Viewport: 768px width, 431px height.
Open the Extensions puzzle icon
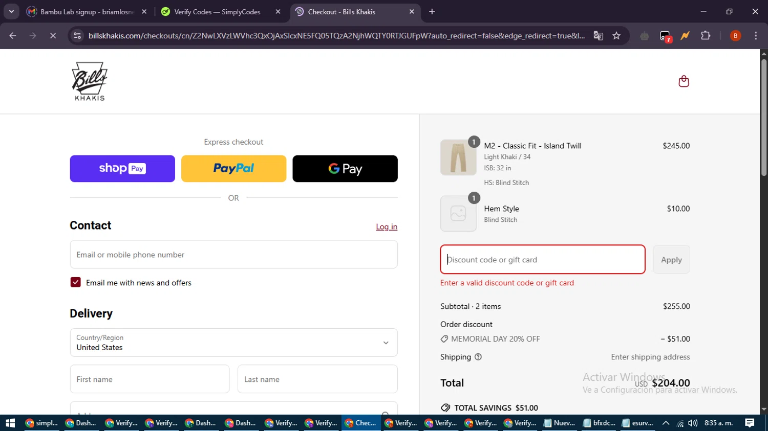[706, 36]
